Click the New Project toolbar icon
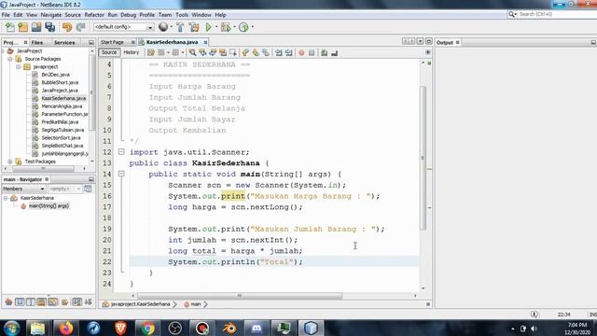The height and width of the screenshot is (336, 597). point(23,27)
